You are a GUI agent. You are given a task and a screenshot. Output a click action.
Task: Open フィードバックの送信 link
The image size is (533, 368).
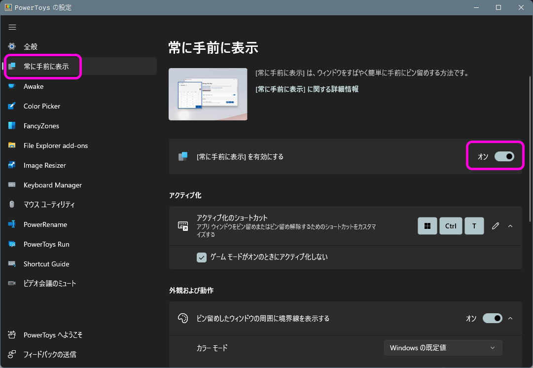[x=80, y=354]
